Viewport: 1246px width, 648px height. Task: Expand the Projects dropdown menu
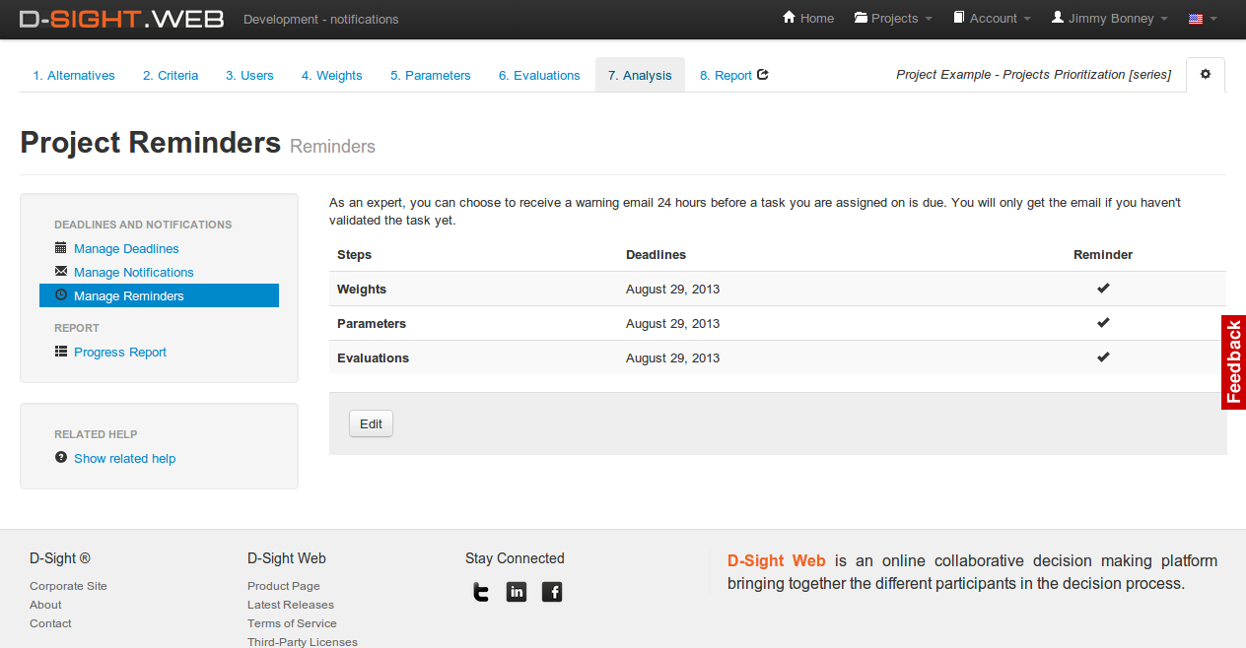(x=893, y=19)
